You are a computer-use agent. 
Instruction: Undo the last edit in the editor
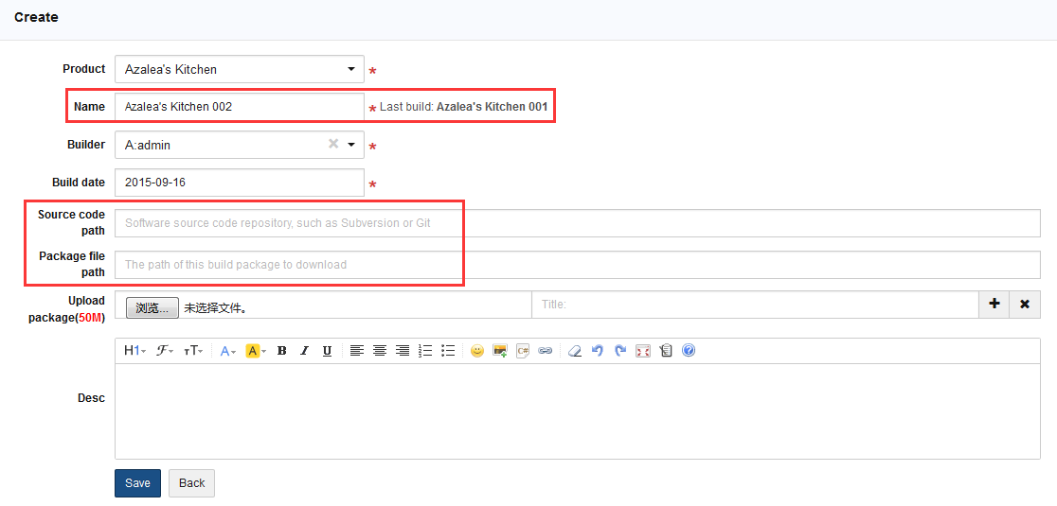coord(598,351)
